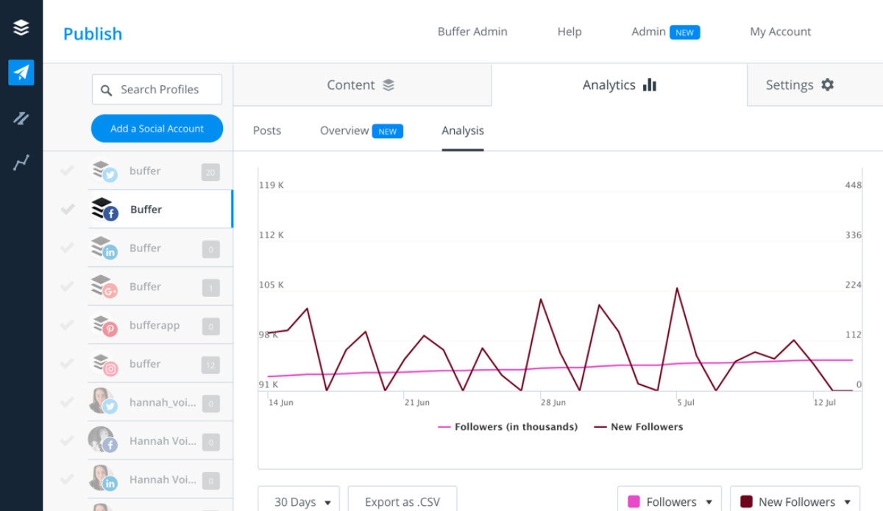
Task: Click the Buffer stacked-layers logo icon
Action: click(21, 28)
